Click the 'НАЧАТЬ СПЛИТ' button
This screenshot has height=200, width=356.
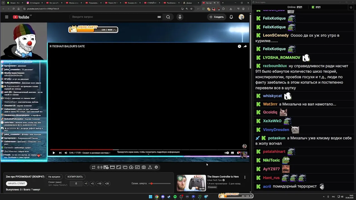click(x=16, y=184)
